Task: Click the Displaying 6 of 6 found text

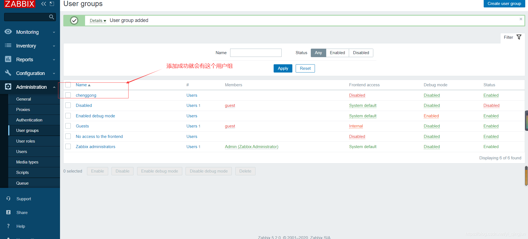Action: pos(500,158)
